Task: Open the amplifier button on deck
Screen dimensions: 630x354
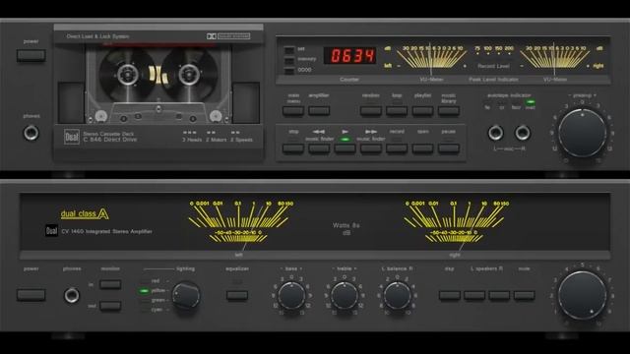Action: 319,110
